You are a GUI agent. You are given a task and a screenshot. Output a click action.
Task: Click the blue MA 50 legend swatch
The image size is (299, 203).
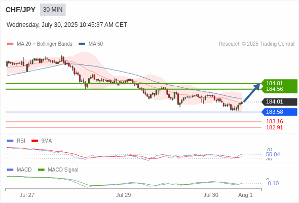click(82, 44)
